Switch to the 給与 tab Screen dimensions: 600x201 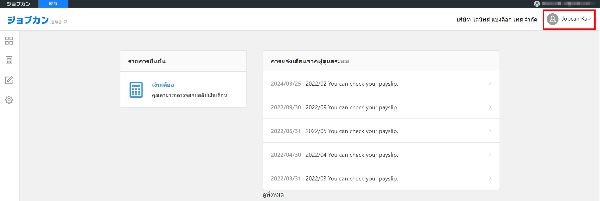point(53,4)
